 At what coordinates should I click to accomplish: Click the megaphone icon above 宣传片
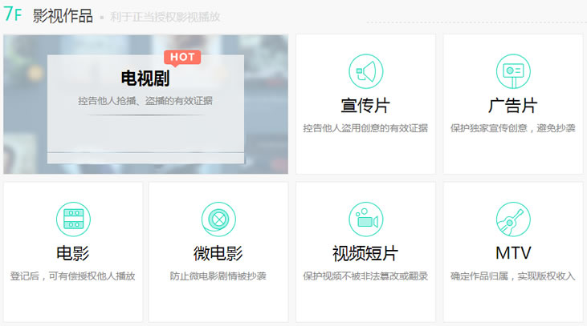pyautogui.click(x=365, y=71)
